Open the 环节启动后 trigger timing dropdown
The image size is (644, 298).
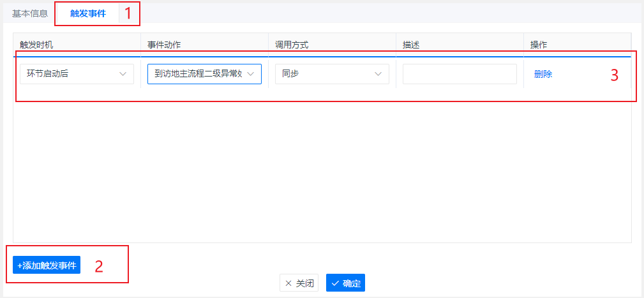click(77, 74)
